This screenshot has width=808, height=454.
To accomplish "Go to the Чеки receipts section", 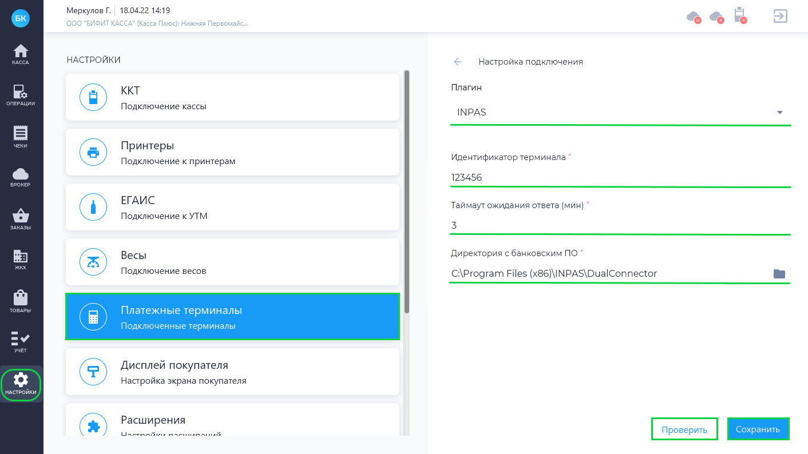I will [21, 137].
